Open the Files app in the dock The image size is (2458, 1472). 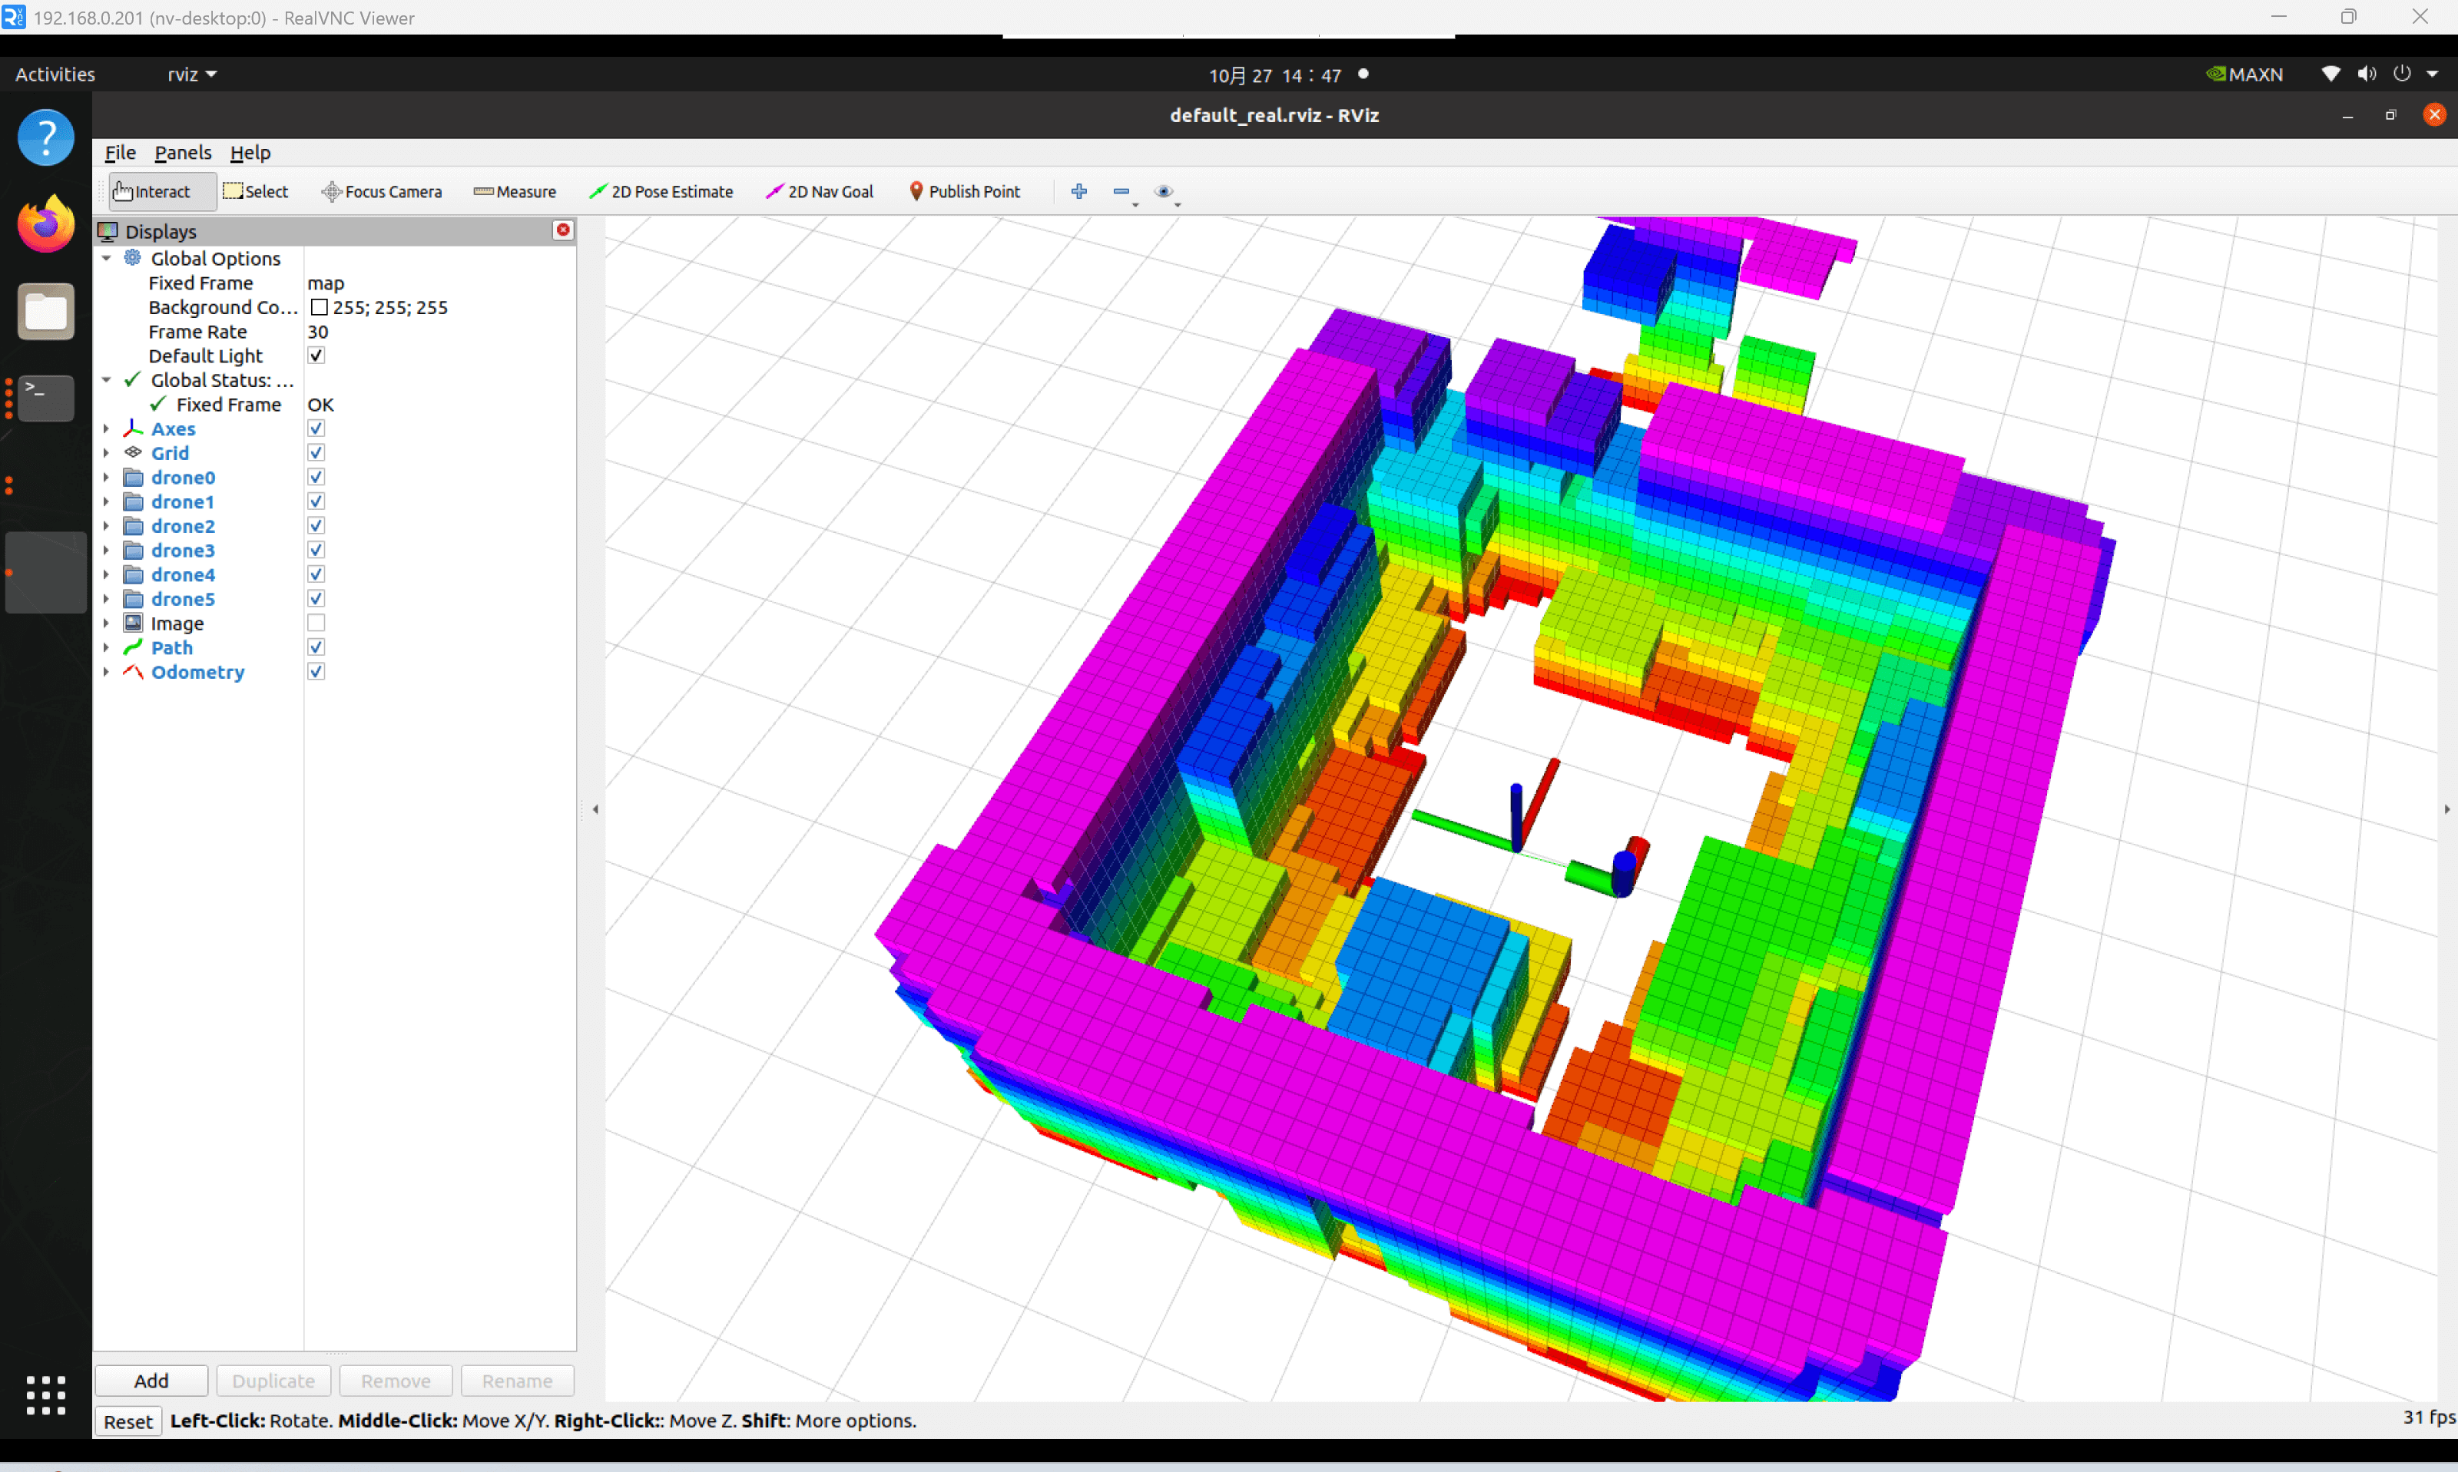(45, 312)
